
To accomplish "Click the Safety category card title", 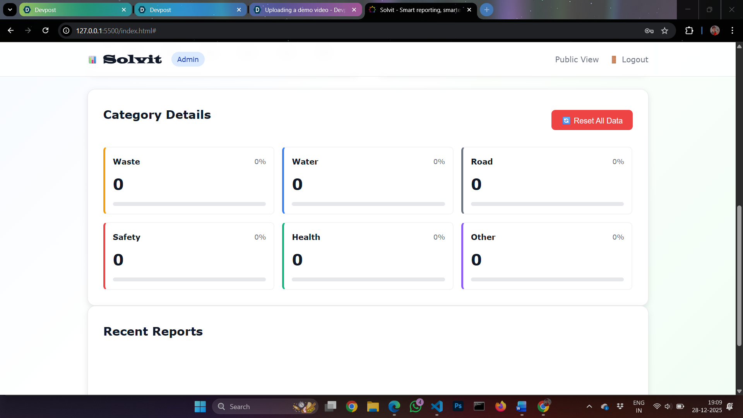I will [127, 237].
